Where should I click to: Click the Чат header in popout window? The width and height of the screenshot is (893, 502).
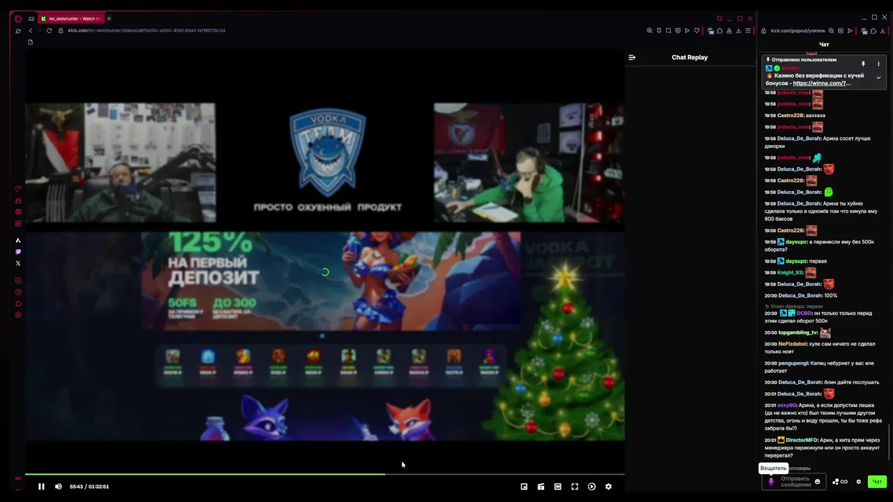[824, 45]
